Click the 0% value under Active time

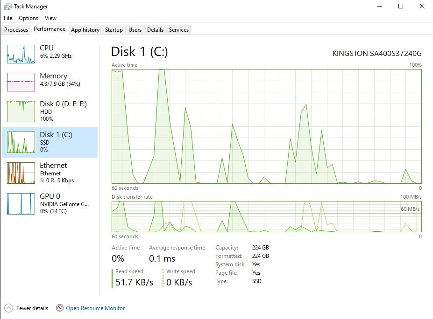[x=118, y=259]
